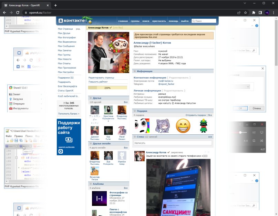278x216 pixels.
Task: Toggle shuffle in the media player
Action: (262, 141)
